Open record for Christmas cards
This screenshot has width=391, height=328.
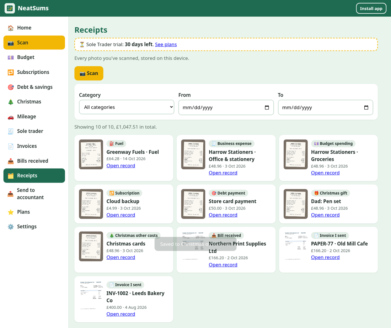pyautogui.click(x=121, y=257)
